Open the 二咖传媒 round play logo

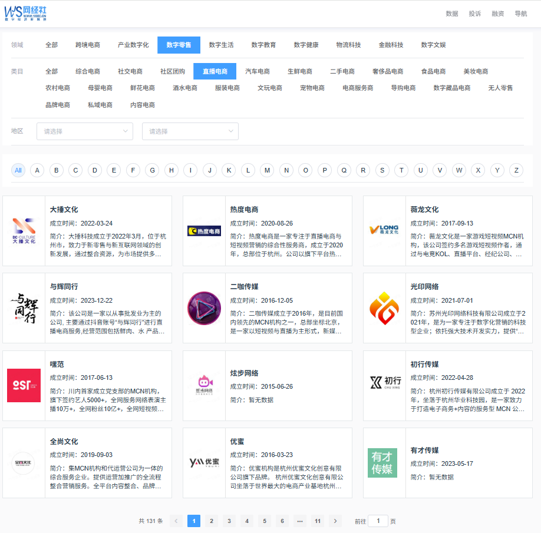(204, 308)
